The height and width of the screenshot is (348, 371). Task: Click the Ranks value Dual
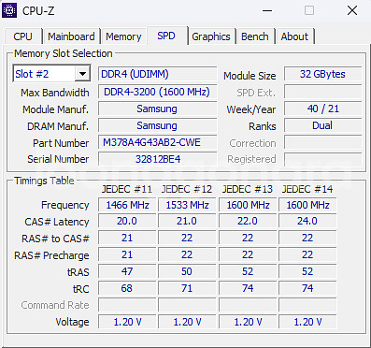pos(322,125)
